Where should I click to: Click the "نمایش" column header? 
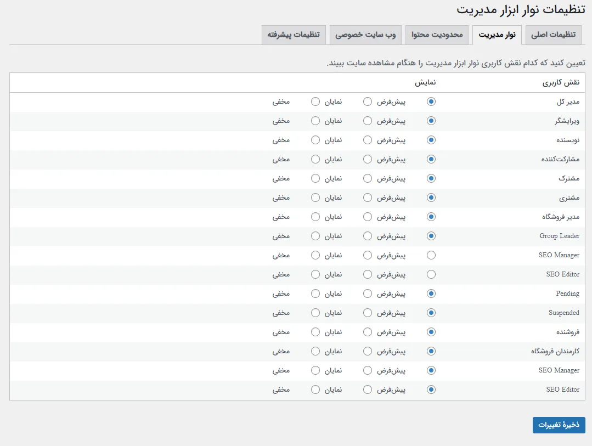point(425,82)
